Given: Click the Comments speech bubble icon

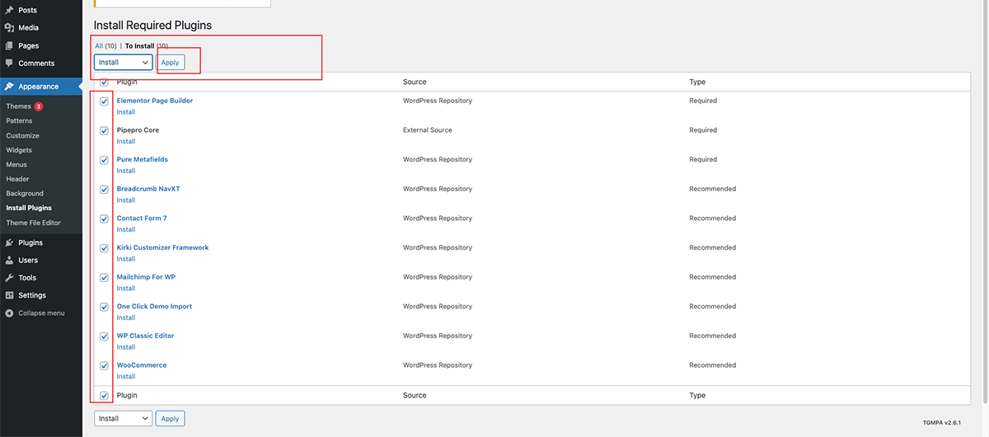Looking at the screenshot, I should tap(9, 63).
